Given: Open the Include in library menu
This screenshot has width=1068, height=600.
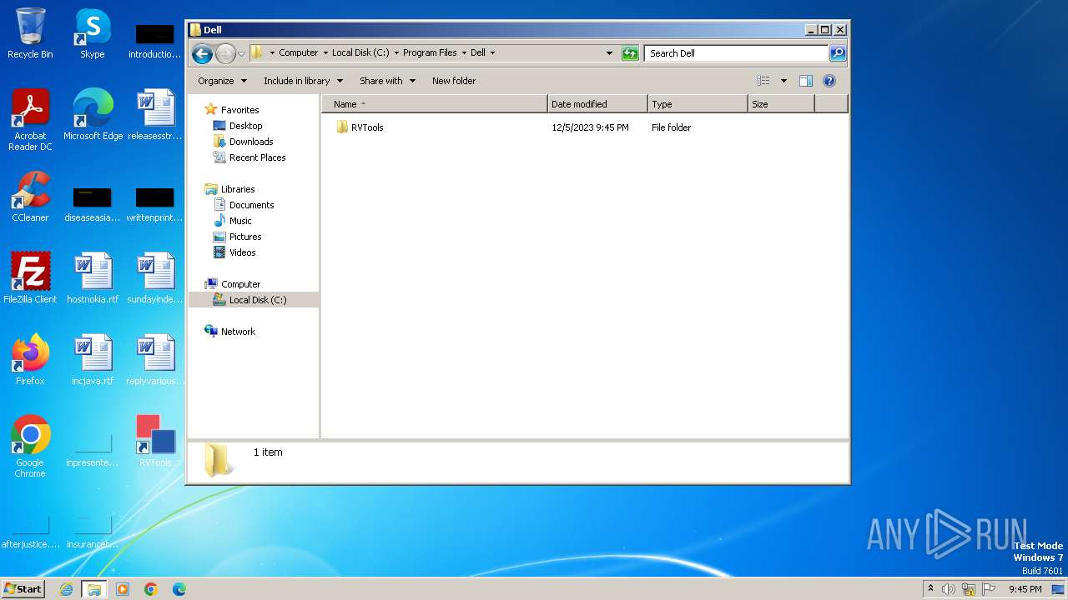Looking at the screenshot, I should [303, 81].
